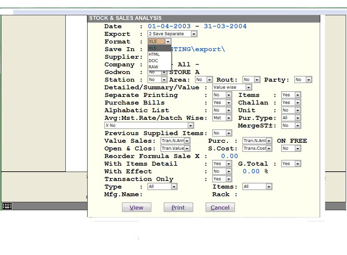Image resolution: width=347 pixels, height=255 pixels.
Task: Open the Type dropdown showing All
Action: click(162, 187)
